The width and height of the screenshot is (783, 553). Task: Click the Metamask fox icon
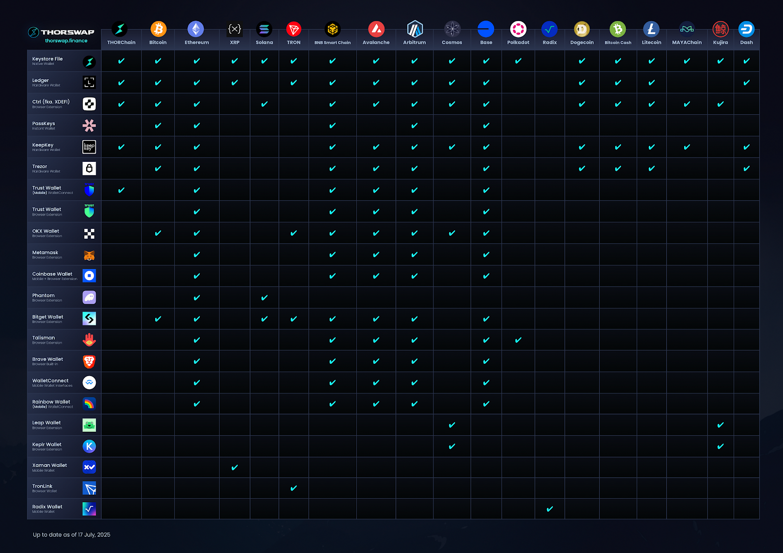(89, 255)
